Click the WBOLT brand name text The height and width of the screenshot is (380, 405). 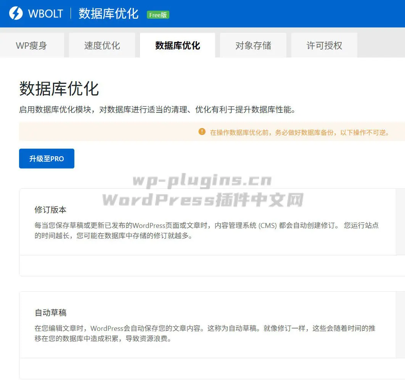click(x=45, y=13)
